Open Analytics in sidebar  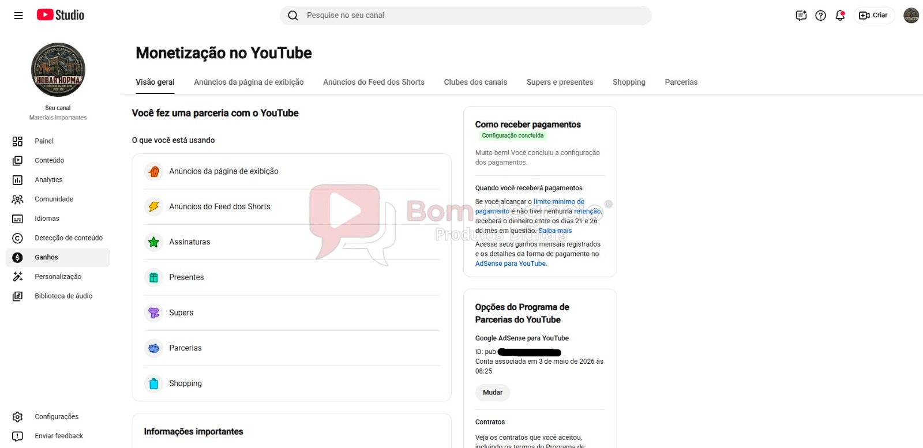pyautogui.click(x=48, y=180)
